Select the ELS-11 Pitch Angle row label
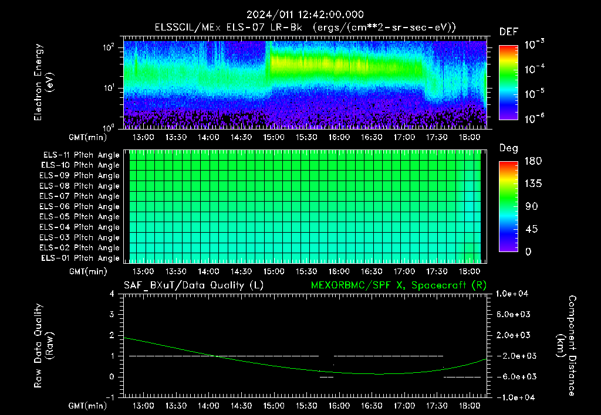The height and width of the screenshot is (415, 601). (x=81, y=155)
